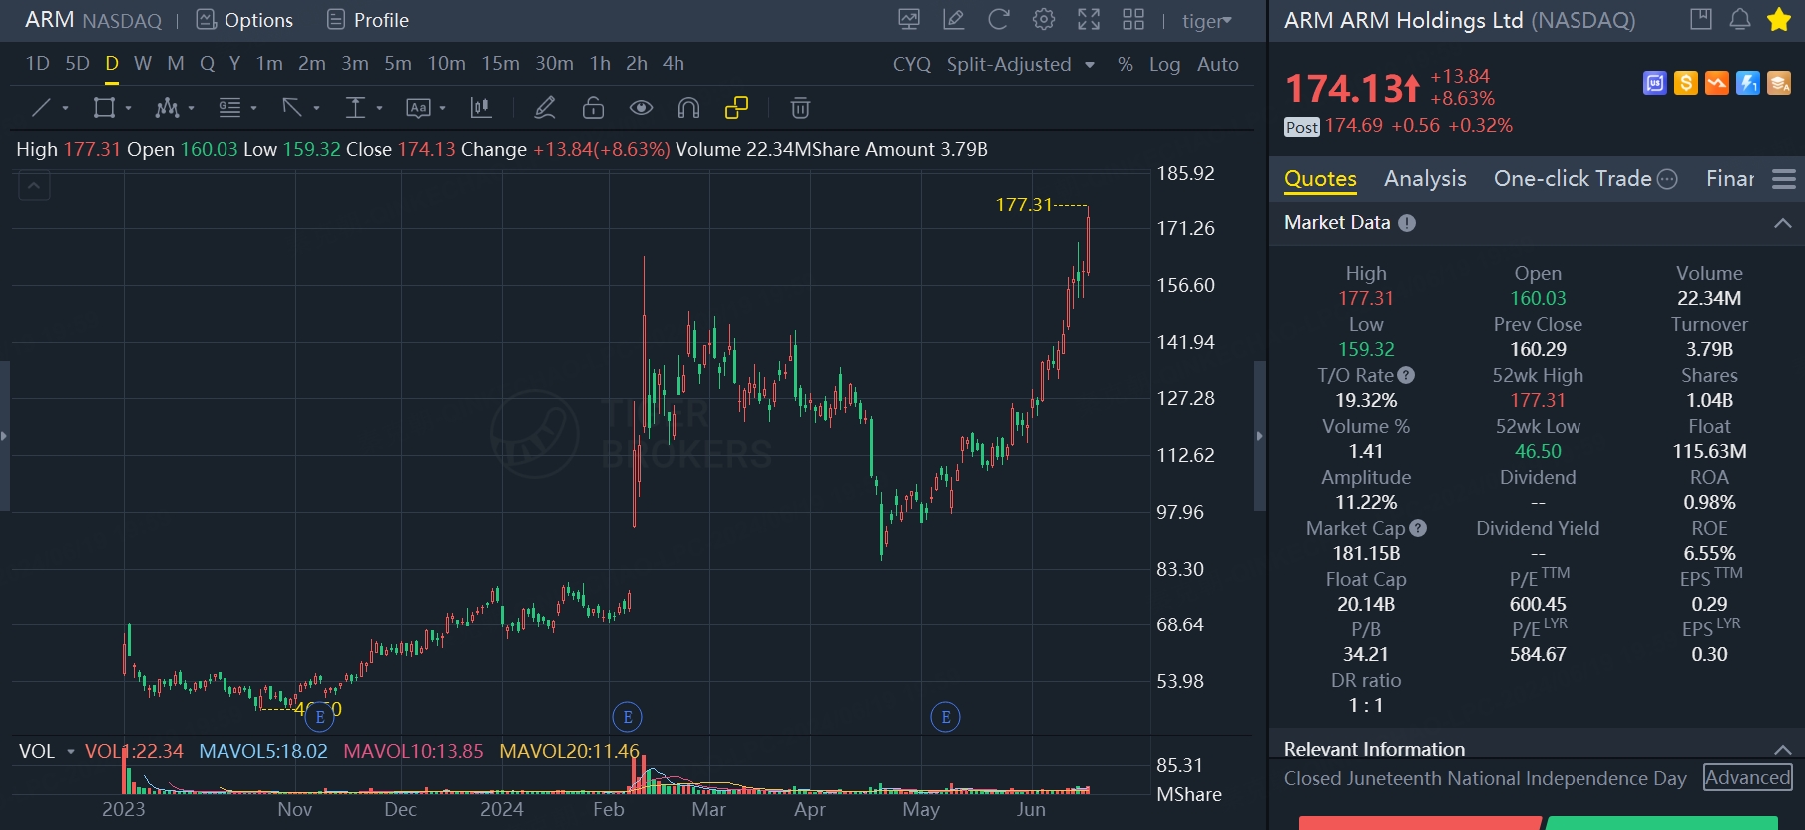Select the 15m timeframe
1805x830 pixels.
(500, 64)
